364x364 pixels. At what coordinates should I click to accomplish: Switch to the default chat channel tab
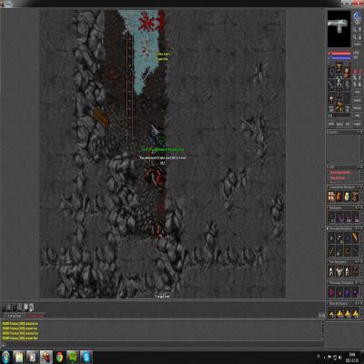click(15, 316)
